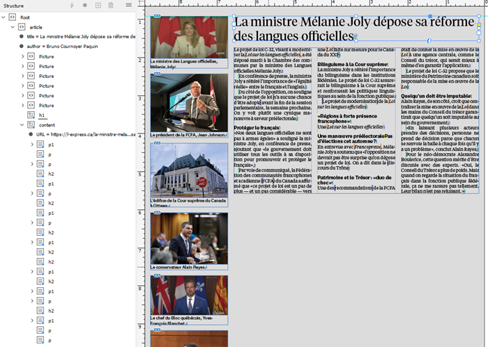Select the Supreme Court building photo
The height and width of the screenshot is (347, 488).
[x=189, y=170]
